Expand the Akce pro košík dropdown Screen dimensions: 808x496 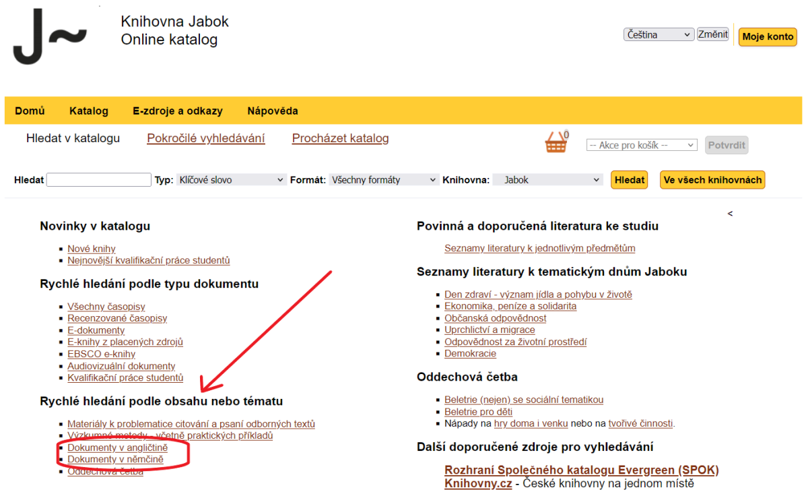[x=641, y=145]
